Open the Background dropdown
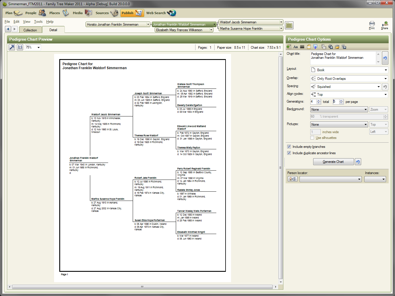 coord(339,110)
